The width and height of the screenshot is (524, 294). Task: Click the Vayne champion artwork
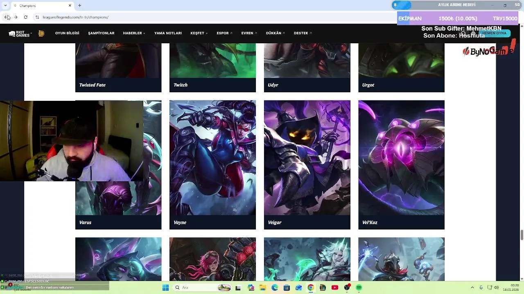(212, 158)
